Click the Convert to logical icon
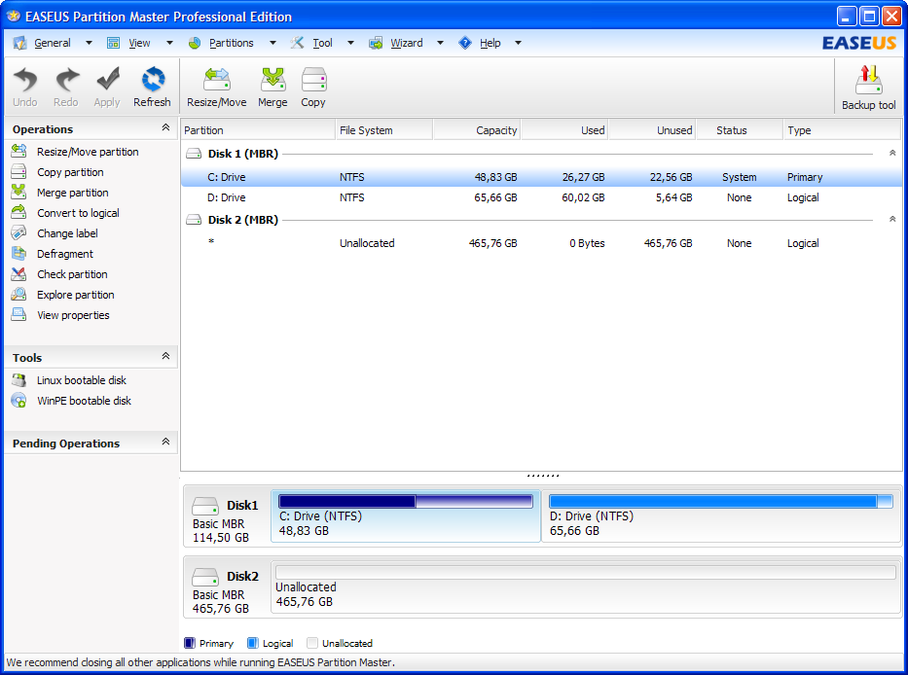 pos(18,212)
